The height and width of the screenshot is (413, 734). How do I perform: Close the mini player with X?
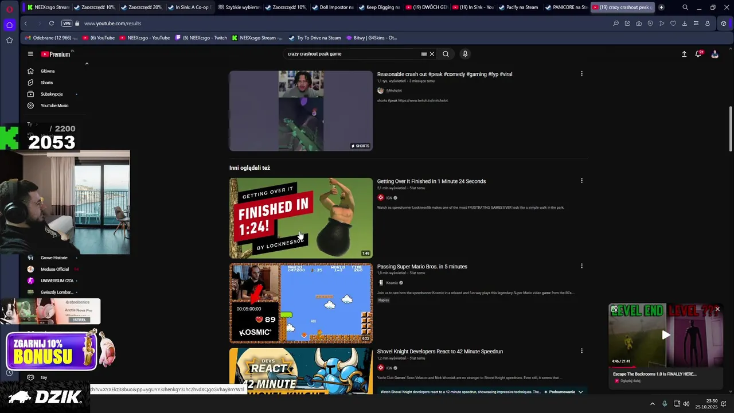click(x=717, y=309)
